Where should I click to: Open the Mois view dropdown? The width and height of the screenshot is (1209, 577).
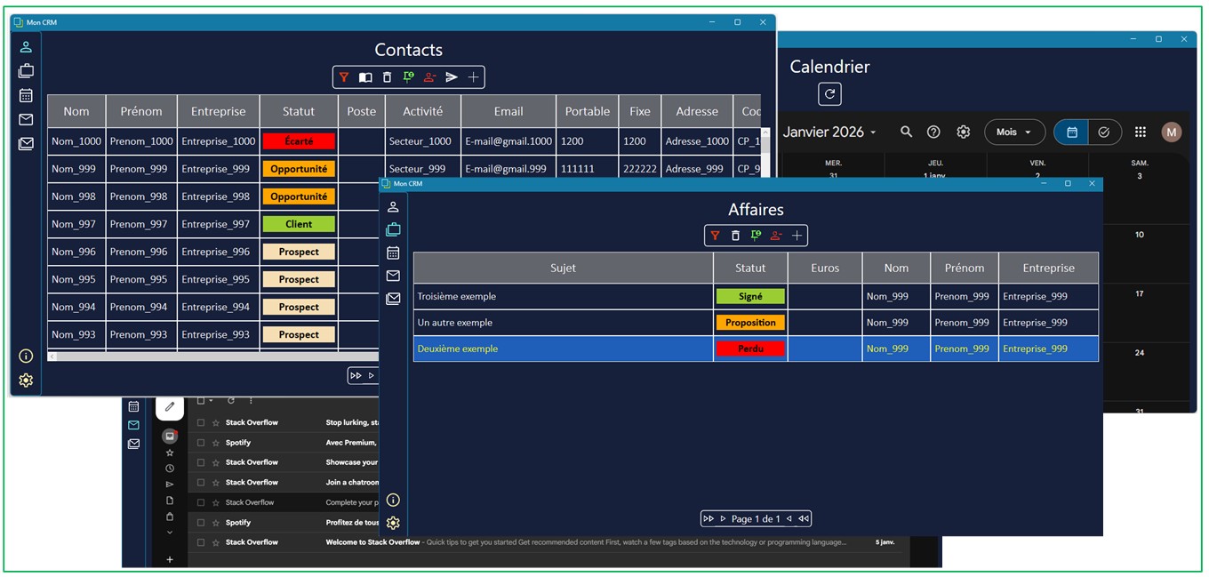tap(1014, 132)
